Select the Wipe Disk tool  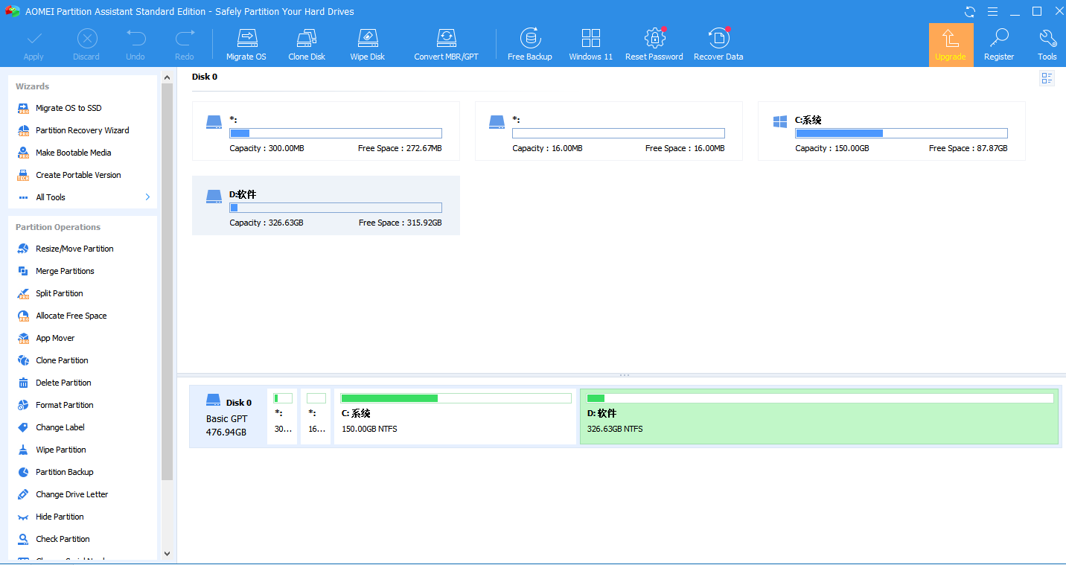(x=368, y=45)
